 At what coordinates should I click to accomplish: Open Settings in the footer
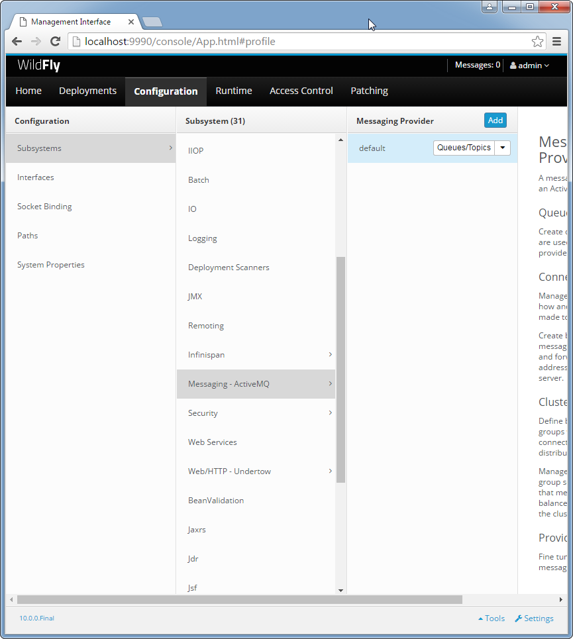[534, 618]
